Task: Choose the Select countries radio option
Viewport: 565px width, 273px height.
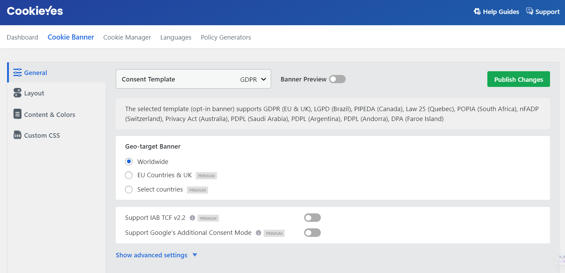Action: (129, 189)
